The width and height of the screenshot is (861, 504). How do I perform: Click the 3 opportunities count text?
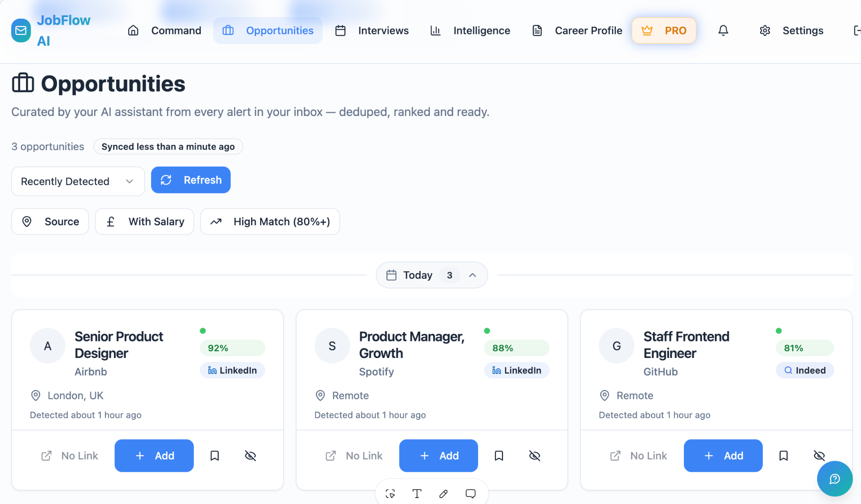point(48,146)
